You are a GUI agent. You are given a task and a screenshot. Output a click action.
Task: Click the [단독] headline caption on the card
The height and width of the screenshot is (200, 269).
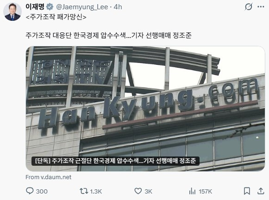pos(115,161)
